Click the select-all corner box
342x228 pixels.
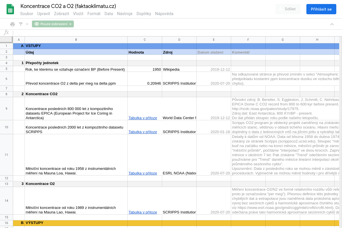[x=6, y=40]
